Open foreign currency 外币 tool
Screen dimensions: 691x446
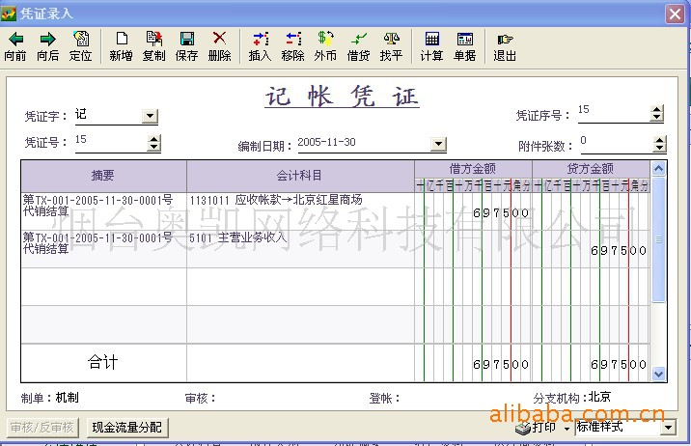coord(325,46)
